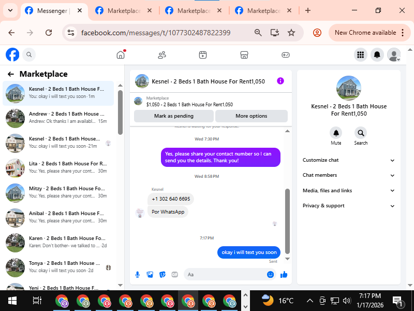Open Windows Task View icon
The height and width of the screenshot is (311, 414).
[x=37, y=301]
